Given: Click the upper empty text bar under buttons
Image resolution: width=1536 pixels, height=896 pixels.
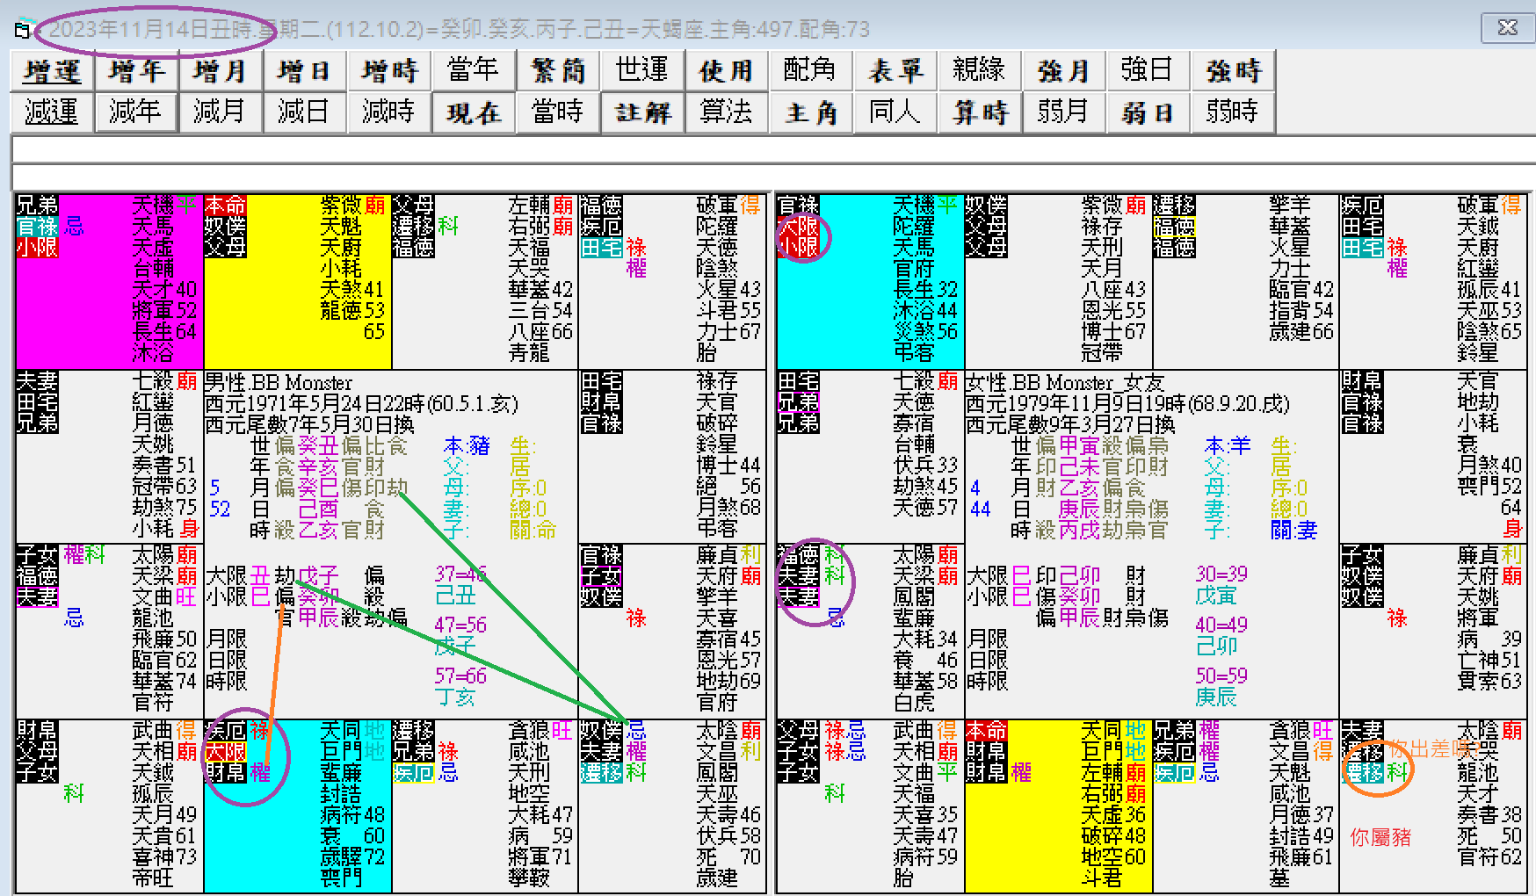Looking at the screenshot, I should pyautogui.click(x=773, y=148).
